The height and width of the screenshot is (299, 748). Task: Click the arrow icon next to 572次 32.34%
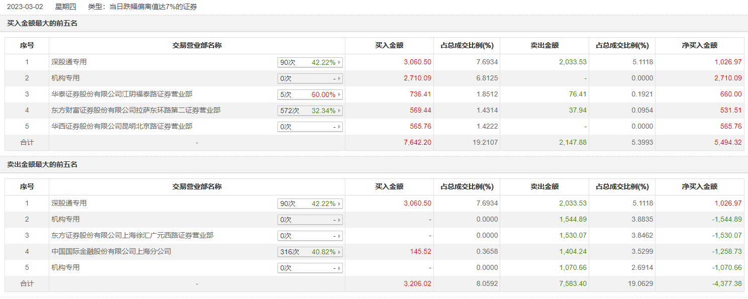point(339,111)
